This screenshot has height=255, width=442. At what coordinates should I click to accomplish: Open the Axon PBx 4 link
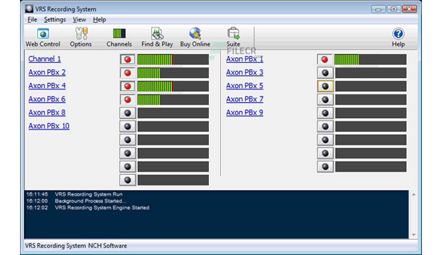click(x=47, y=86)
